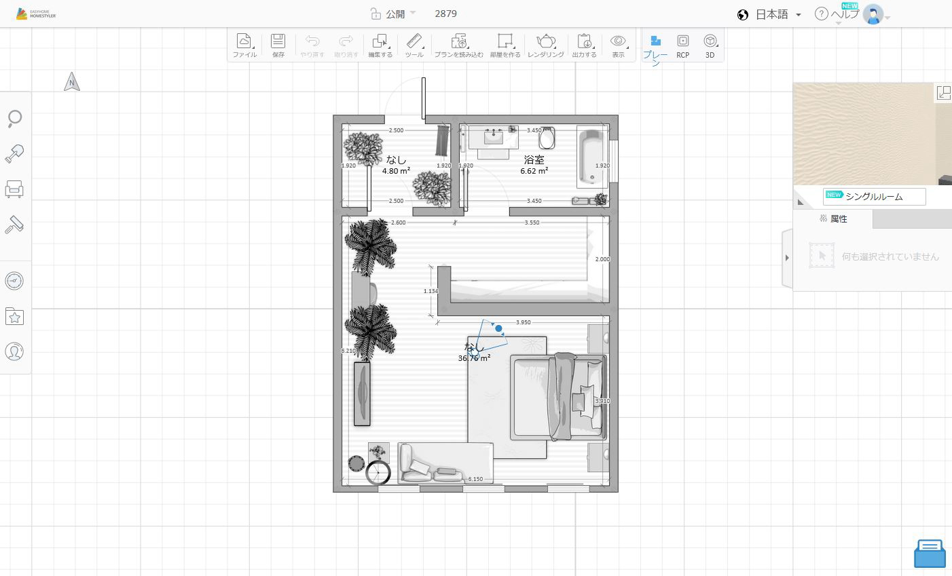Open the ヘルプ help menu
The image size is (952, 576).
[845, 14]
